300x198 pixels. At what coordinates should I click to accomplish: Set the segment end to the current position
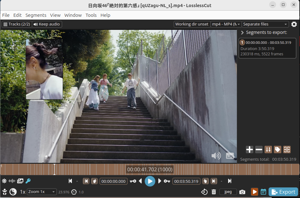pos(205,181)
